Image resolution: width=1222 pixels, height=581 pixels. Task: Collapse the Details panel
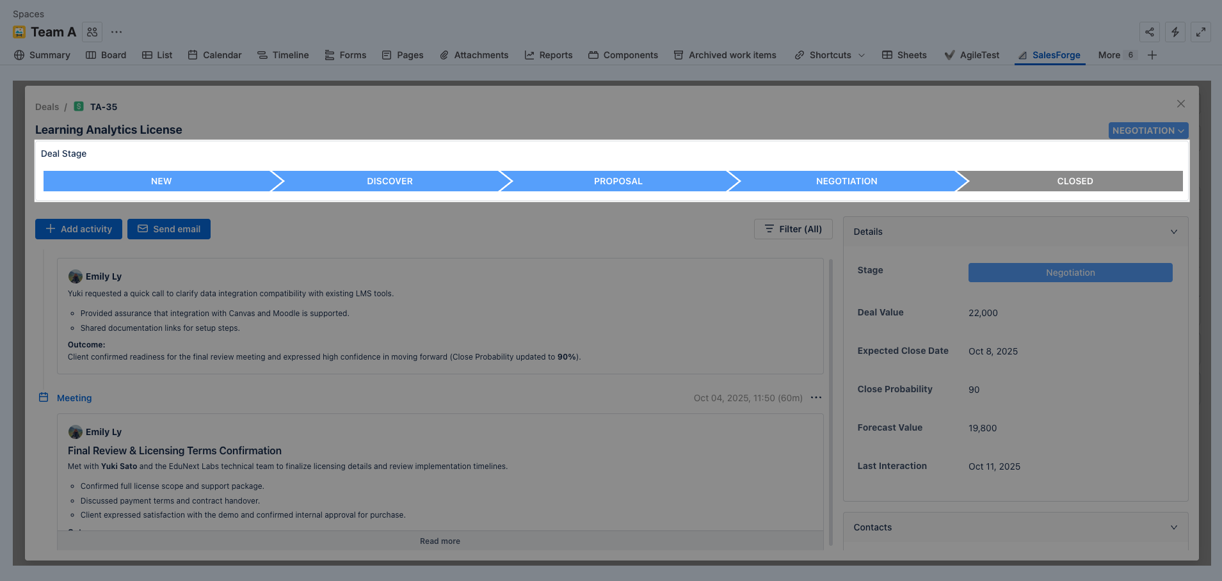(x=1173, y=232)
